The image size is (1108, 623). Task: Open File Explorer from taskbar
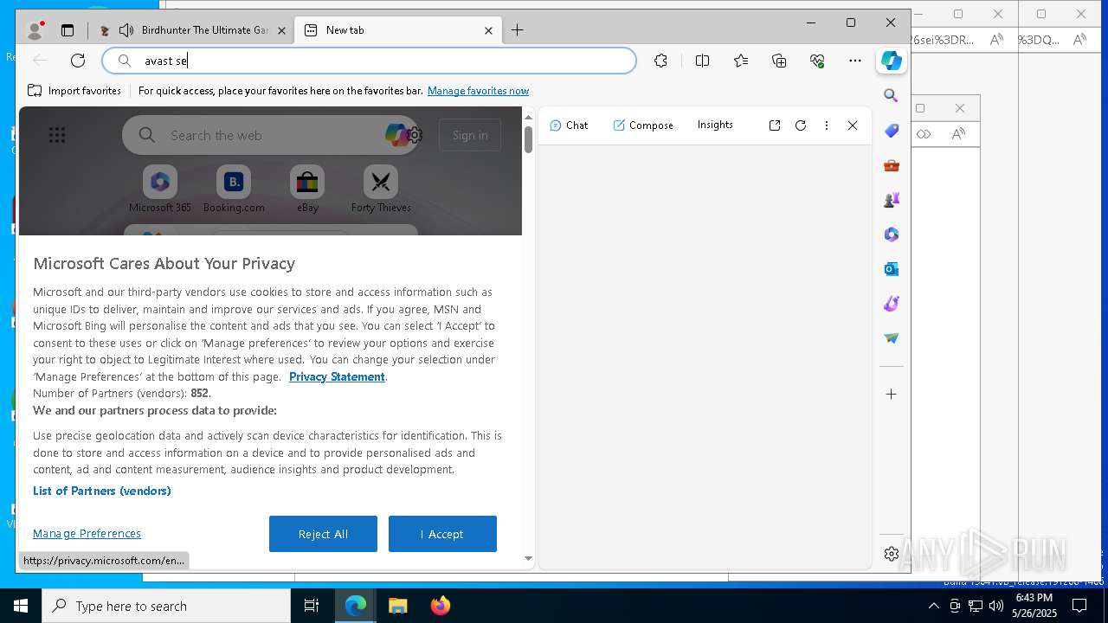pyautogui.click(x=397, y=606)
